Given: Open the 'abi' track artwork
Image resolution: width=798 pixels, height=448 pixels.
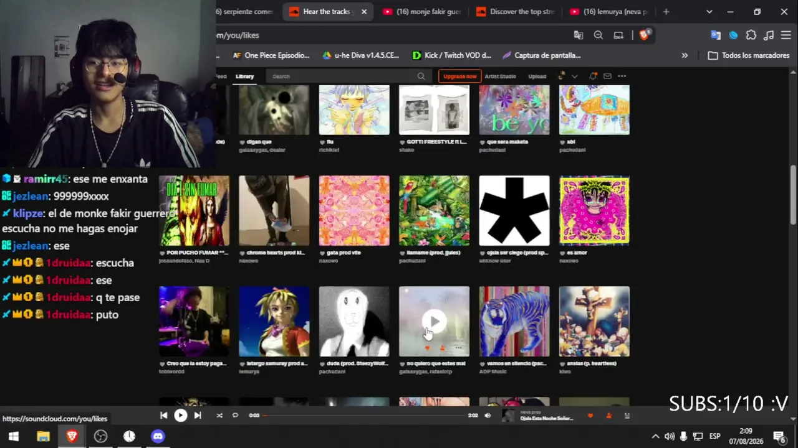Looking at the screenshot, I should click(594, 110).
